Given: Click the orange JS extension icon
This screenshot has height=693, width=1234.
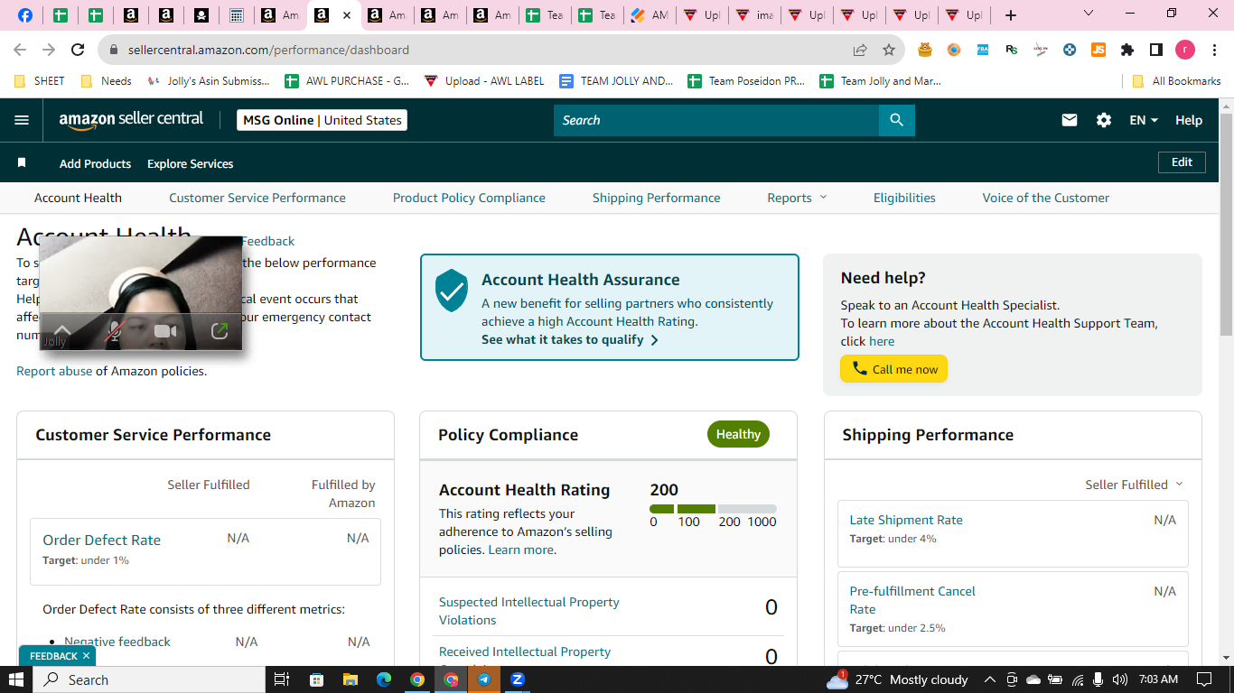Looking at the screenshot, I should point(1098,50).
